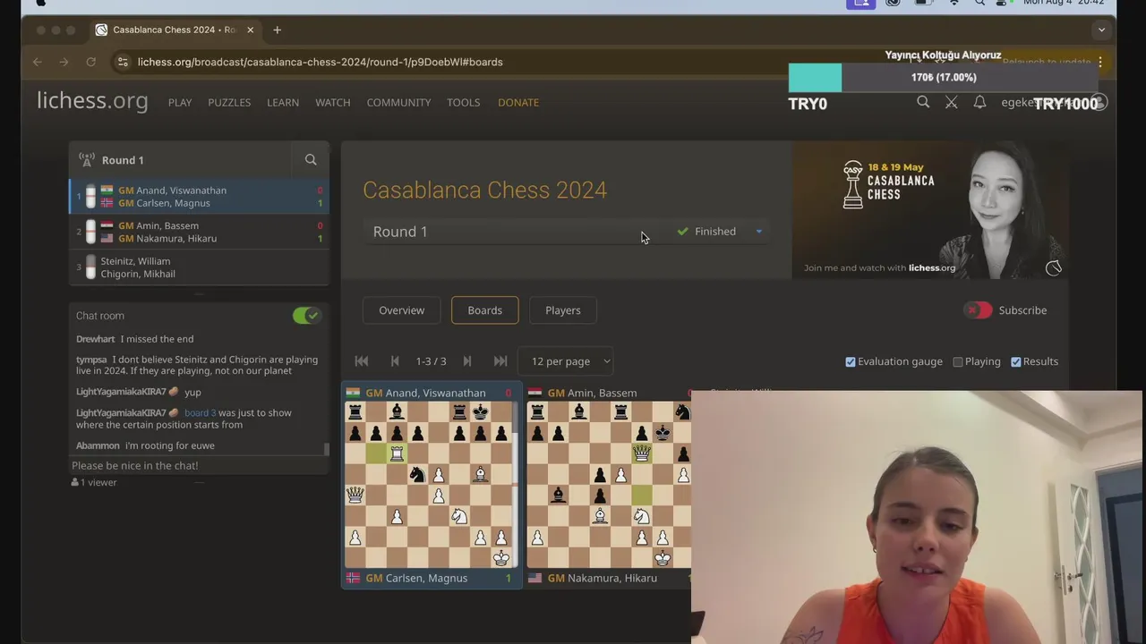
Task: Click the browser forward arrow
Action: (64, 62)
